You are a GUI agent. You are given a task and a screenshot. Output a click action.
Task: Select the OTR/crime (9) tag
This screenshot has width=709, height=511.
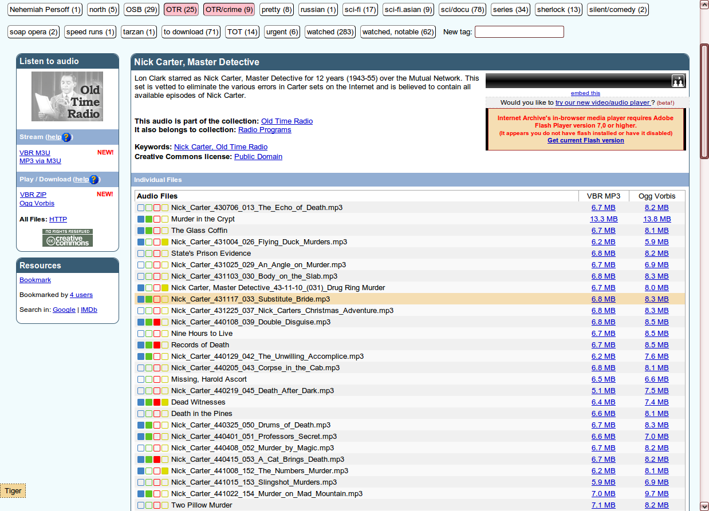229,10
